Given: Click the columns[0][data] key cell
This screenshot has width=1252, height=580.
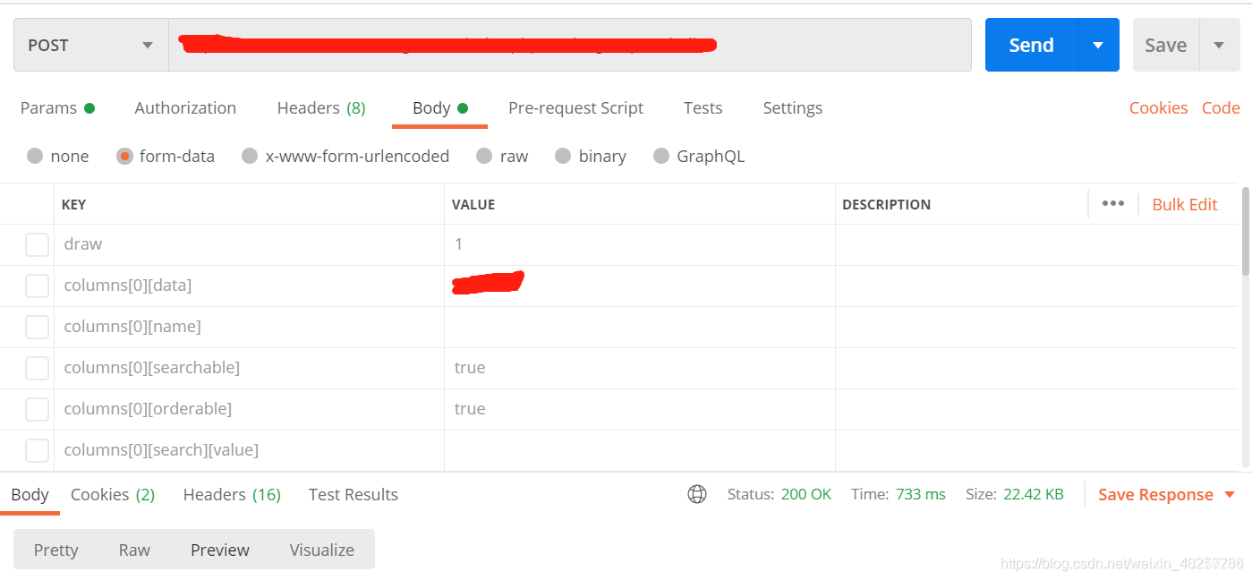Looking at the screenshot, I should (249, 286).
